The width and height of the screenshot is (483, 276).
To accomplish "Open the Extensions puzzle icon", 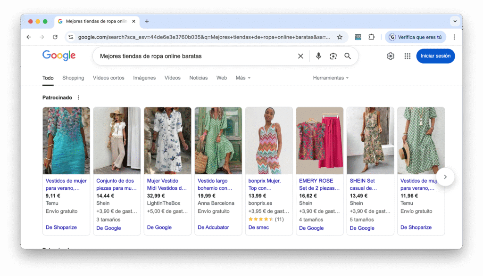I will click(372, 37).
